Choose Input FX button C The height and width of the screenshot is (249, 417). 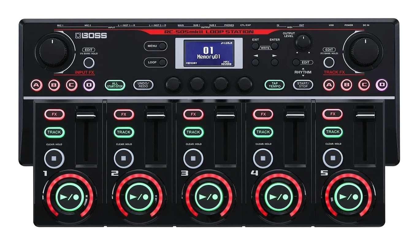[71, 85]
